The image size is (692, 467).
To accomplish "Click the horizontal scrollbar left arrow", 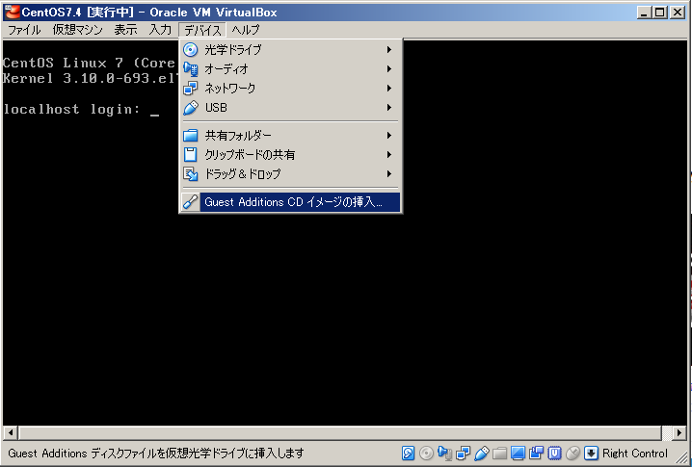I will tap(11, 432).
